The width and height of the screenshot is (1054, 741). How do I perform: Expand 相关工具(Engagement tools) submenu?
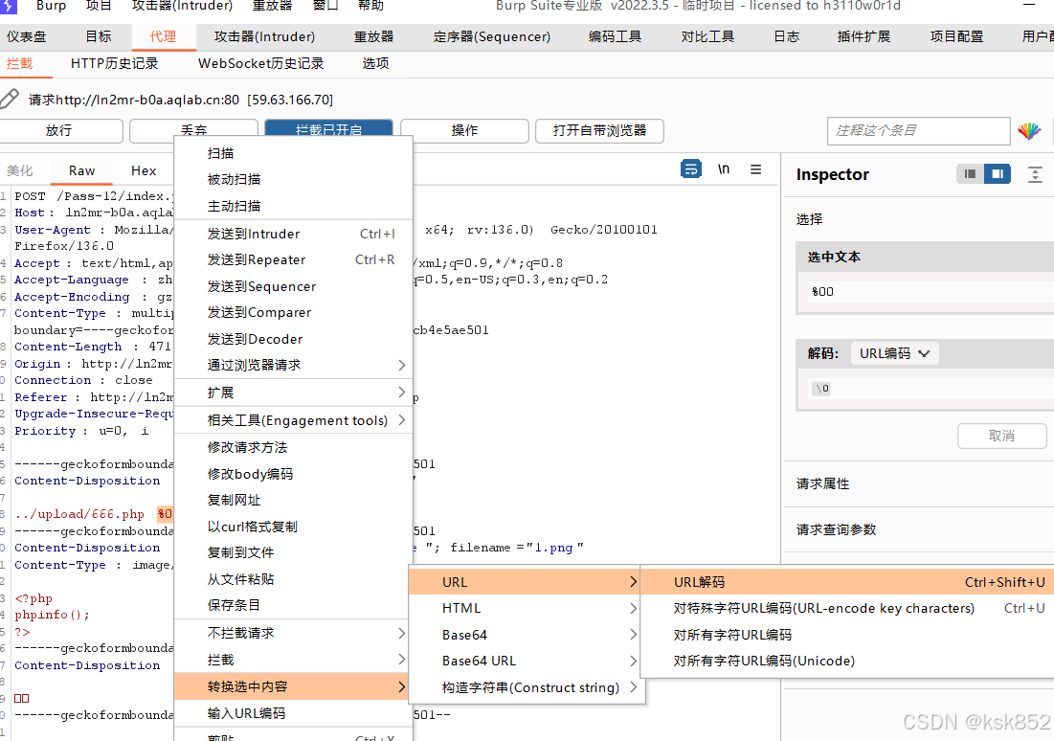coord(293,420)
